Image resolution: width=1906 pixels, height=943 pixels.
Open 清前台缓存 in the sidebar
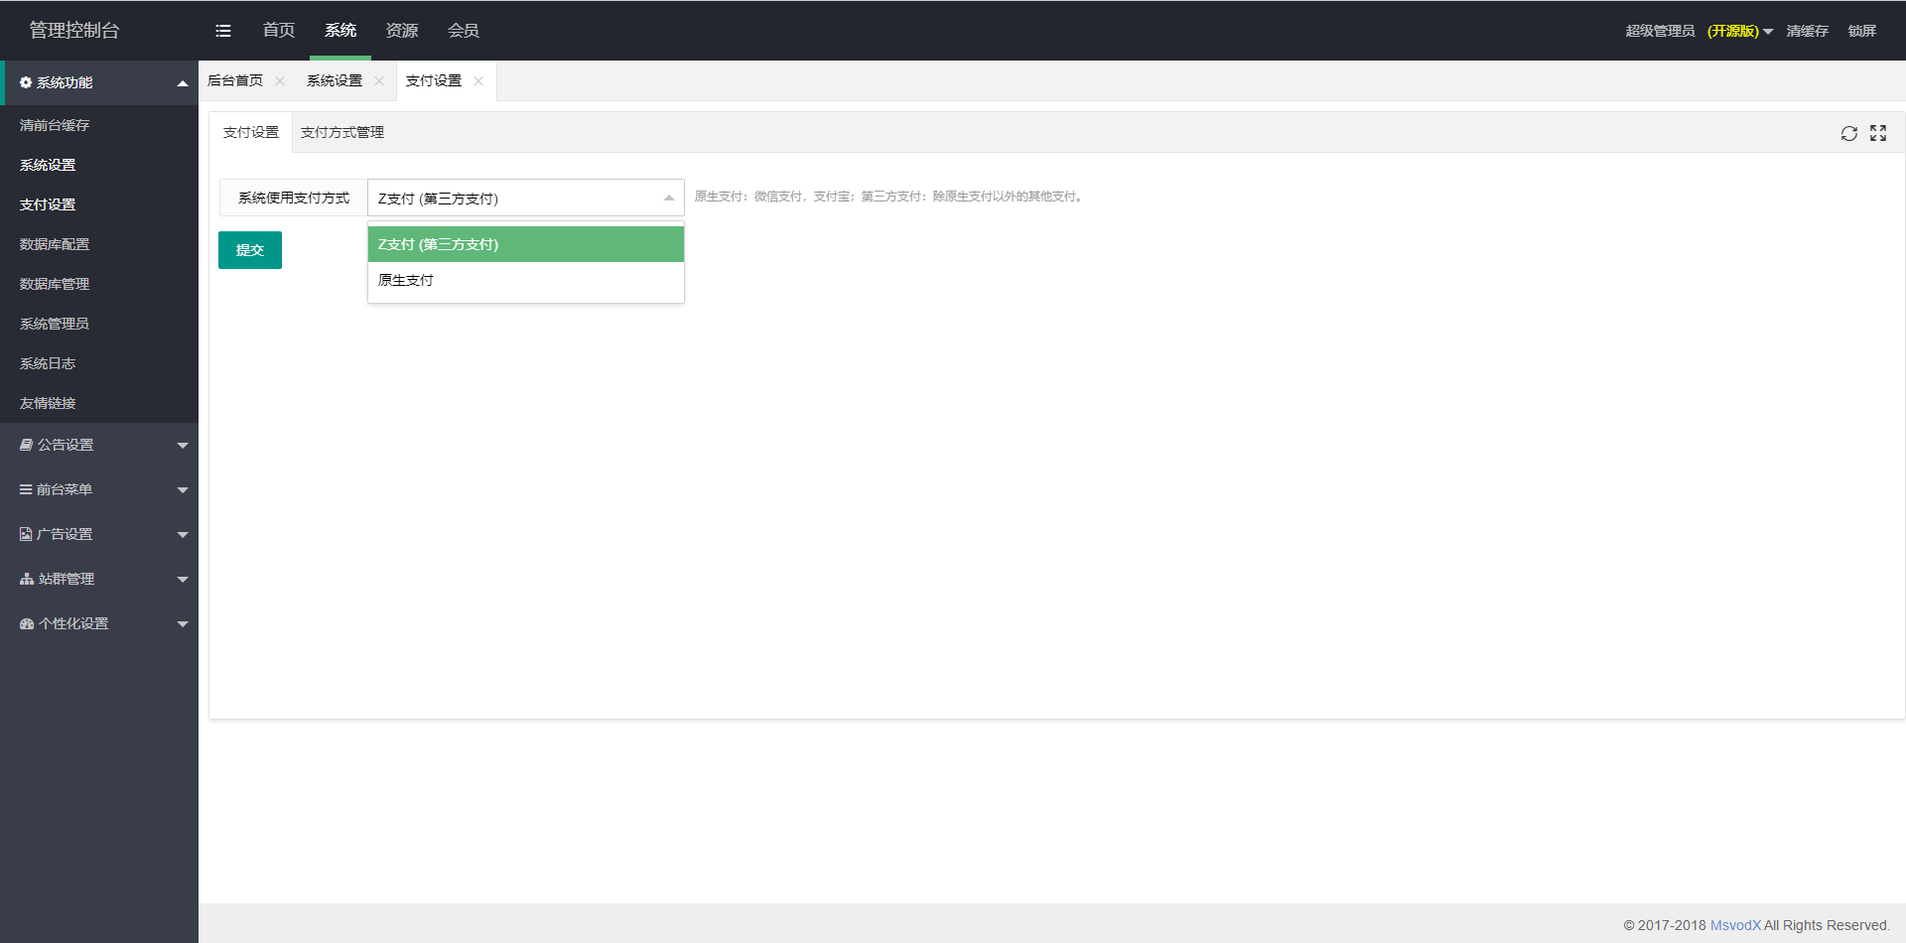[55, 125]
